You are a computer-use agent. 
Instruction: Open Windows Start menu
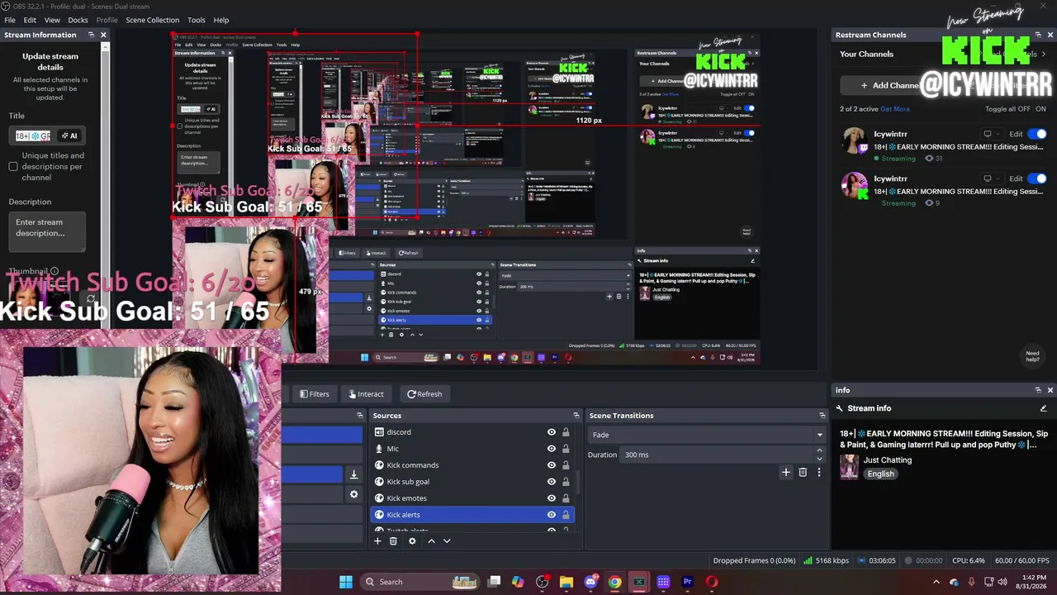point(346,582)
